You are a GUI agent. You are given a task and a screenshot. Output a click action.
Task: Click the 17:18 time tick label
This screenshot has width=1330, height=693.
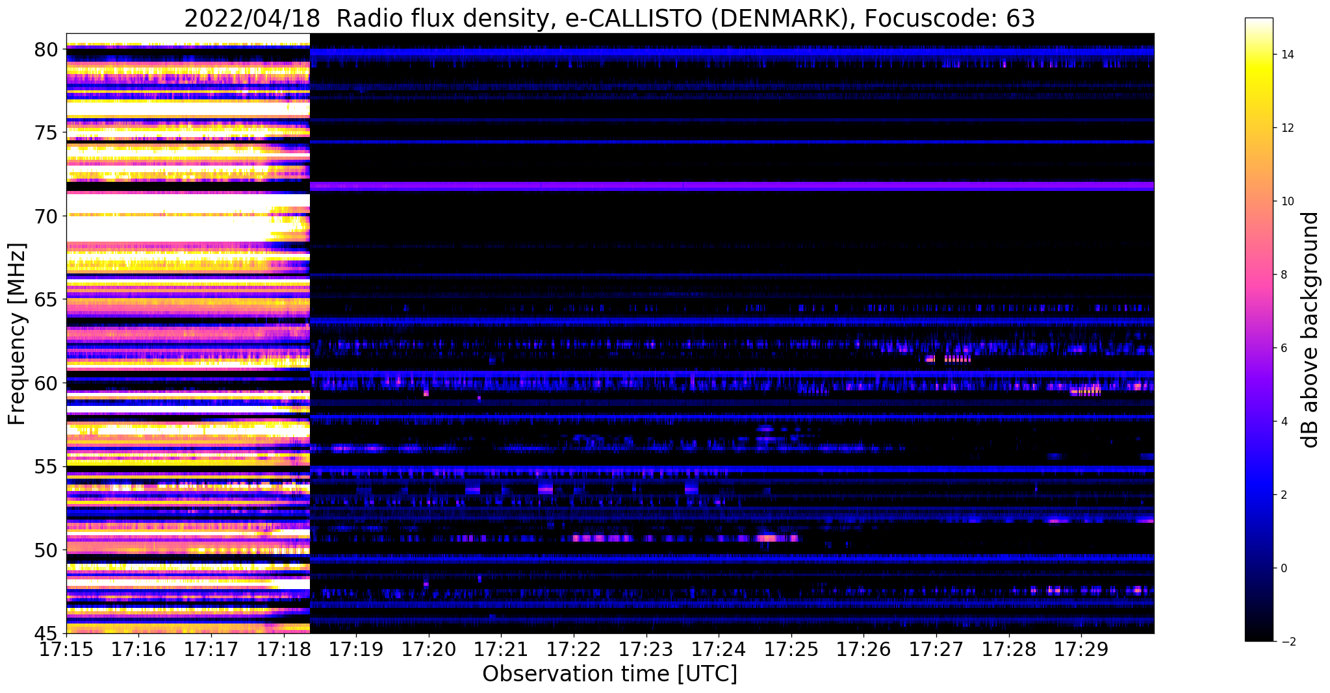coord(283,649)
